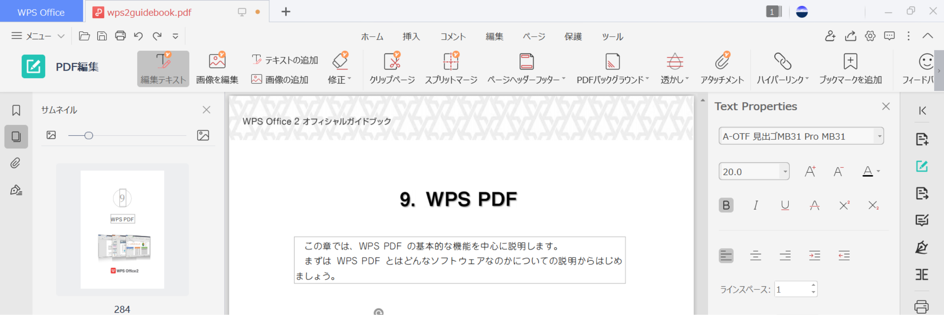Screen dimensions: 944x315
Task: Toggle the thumbnail sidebar panel
Action: [16, 136]
